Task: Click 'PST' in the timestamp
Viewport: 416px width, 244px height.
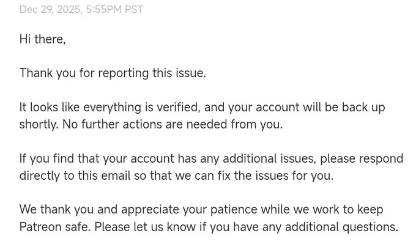Action: coord(134,10)
